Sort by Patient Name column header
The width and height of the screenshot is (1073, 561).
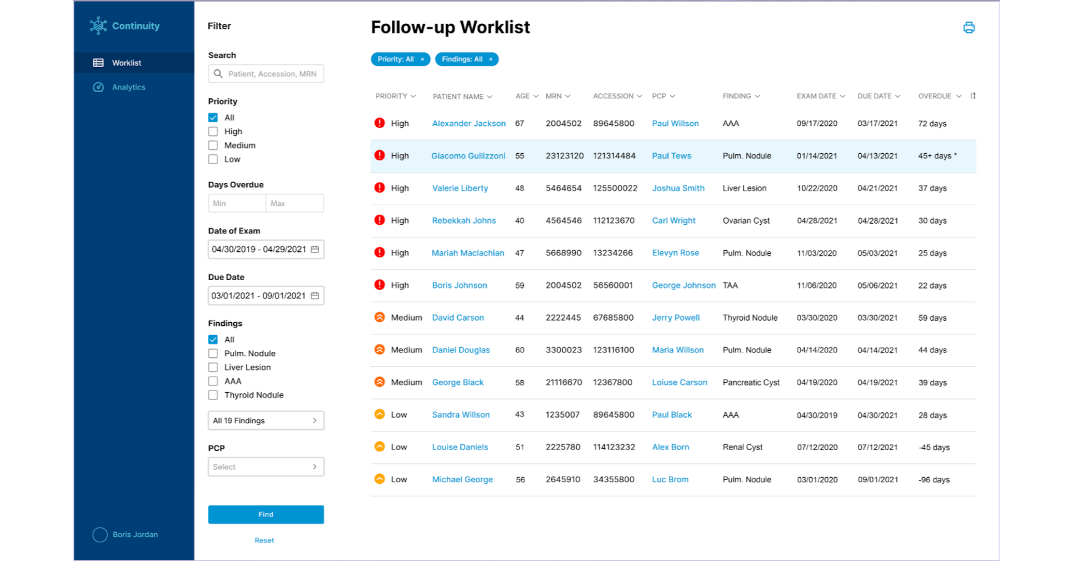pyautogui.click(x=462, y=97)
